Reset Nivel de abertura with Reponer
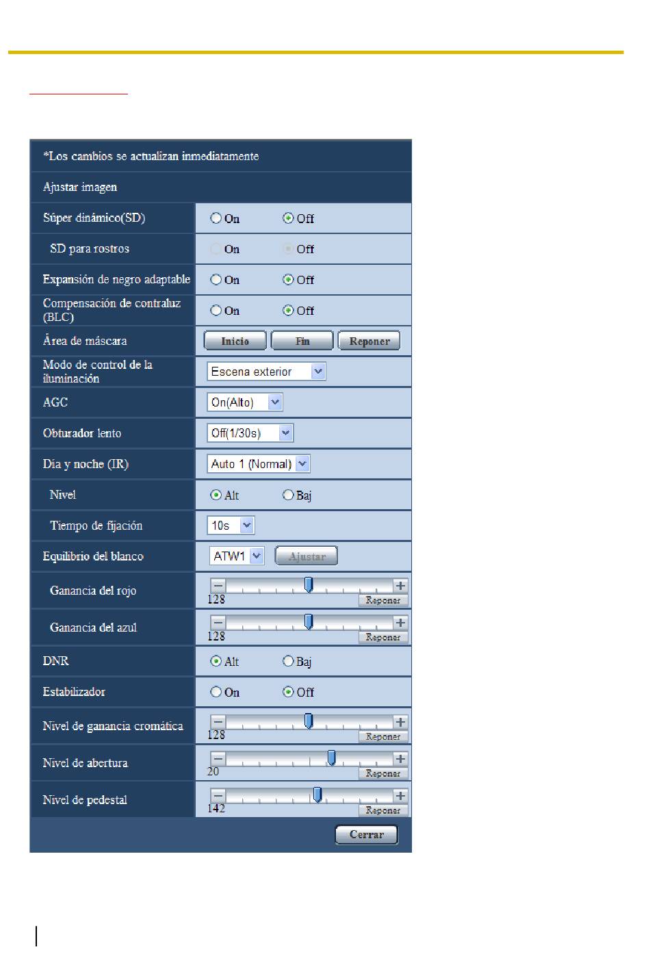 point(383,774)
